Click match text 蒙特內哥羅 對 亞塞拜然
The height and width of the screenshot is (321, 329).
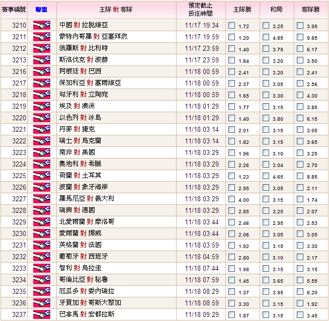(x=93, y=37)
